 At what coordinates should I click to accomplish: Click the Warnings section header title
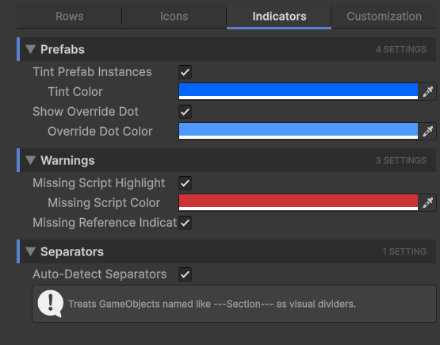click(x=67, y=160)
